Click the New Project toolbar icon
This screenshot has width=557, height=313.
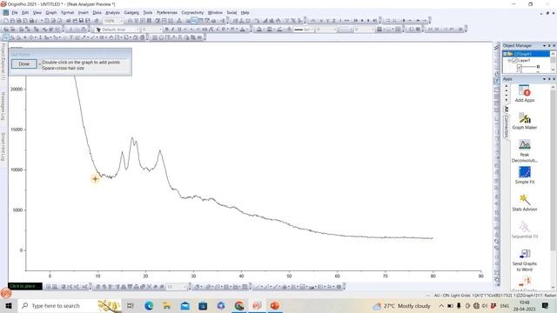coord(6,21)
